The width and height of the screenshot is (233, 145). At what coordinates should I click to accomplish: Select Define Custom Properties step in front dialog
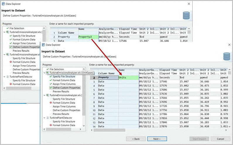(x=66, y=88)
